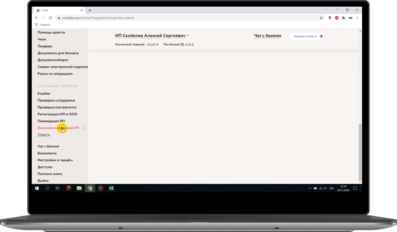Click plus icon beside Внесение изменений ИП
Screen dimensions: 397x232
tap(84, 128)
